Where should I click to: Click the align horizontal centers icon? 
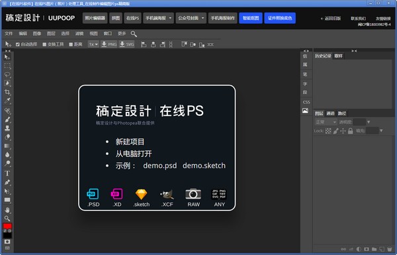[x=154, y=44]
